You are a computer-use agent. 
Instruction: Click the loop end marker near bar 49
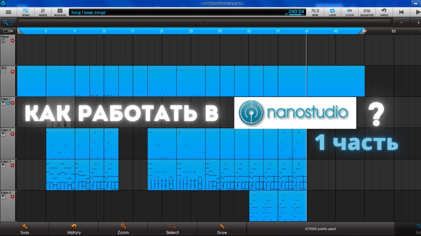[x=361, y=31]
